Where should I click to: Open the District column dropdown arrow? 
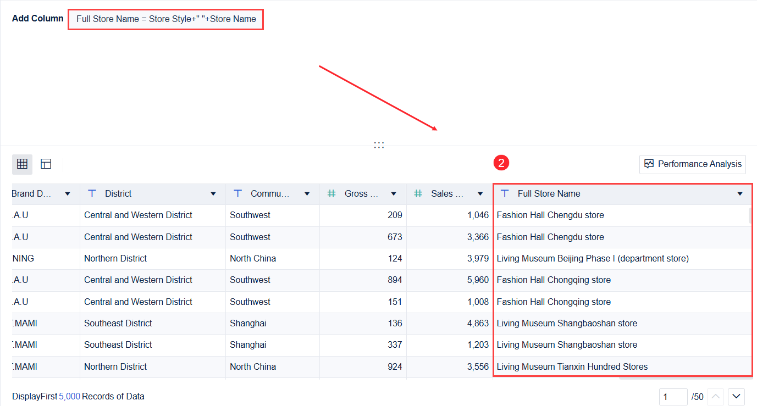213,194
